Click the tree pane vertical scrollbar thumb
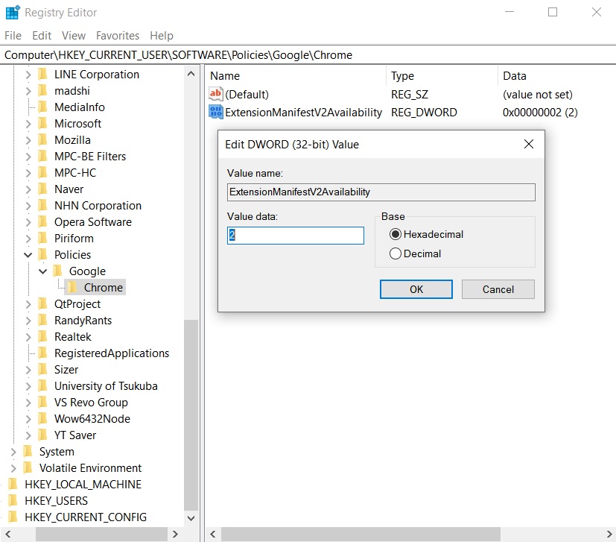Viewport: 616px width, 542px height. pos(191,415)
